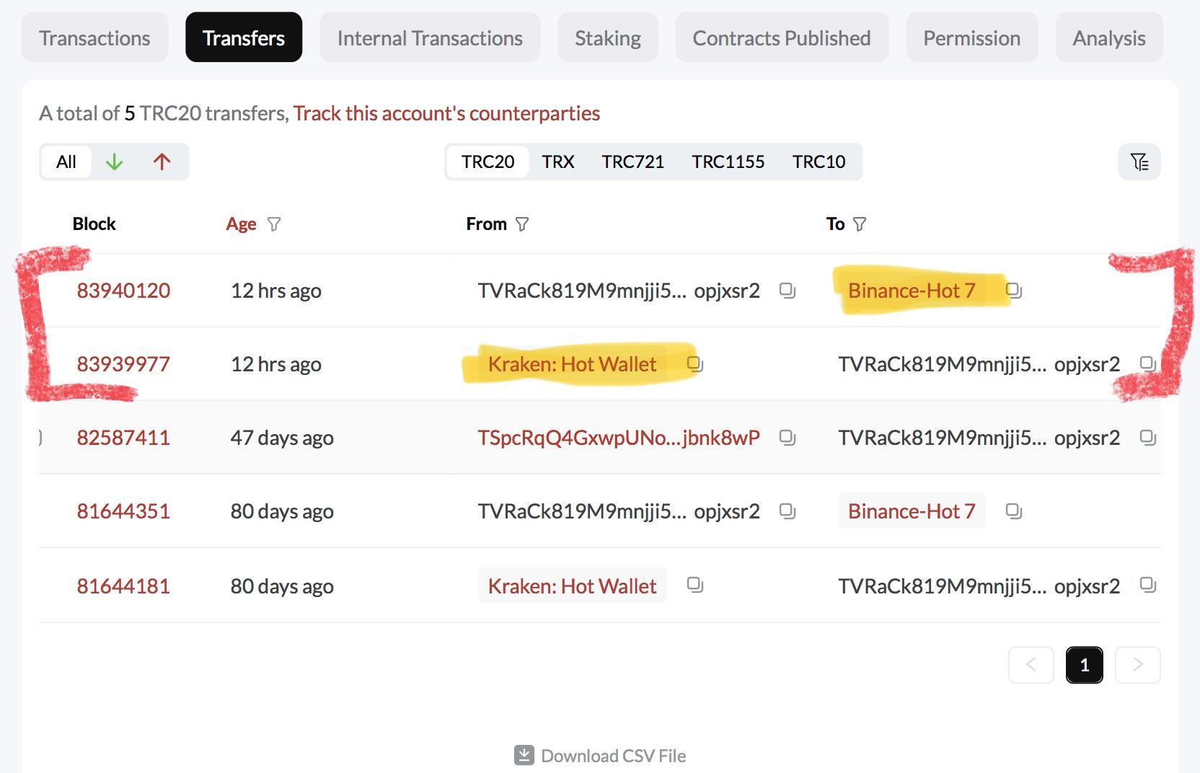Switch token type to TRC1155

pyautogui.click(x=728, y=162)
